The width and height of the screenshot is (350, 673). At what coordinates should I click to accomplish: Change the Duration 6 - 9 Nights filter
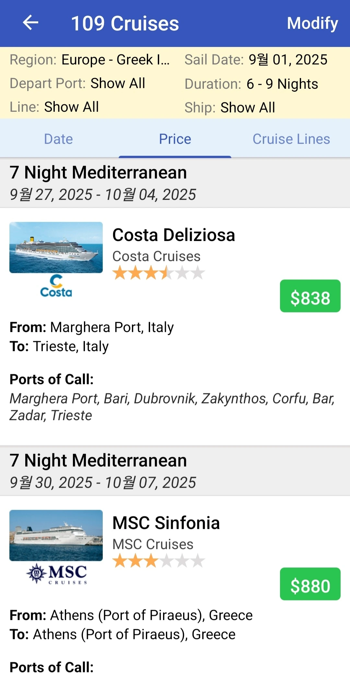[282, 84]
